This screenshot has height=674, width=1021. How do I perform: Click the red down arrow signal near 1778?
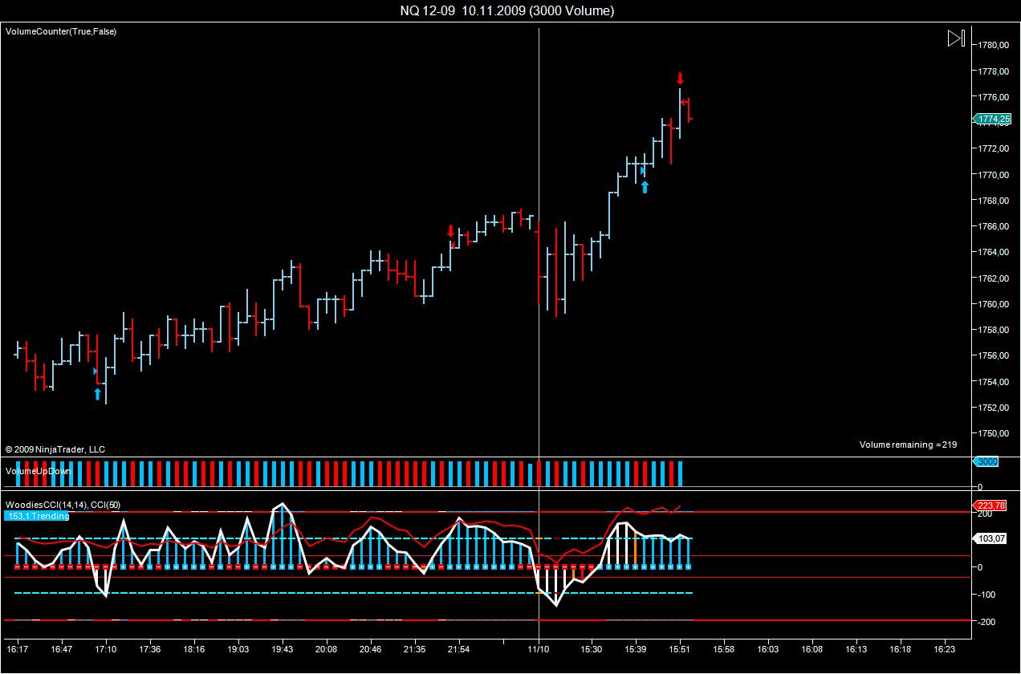[x=680, y=79]
